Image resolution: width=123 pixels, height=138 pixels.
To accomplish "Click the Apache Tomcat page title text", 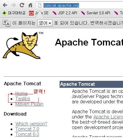I will (89, 42).
